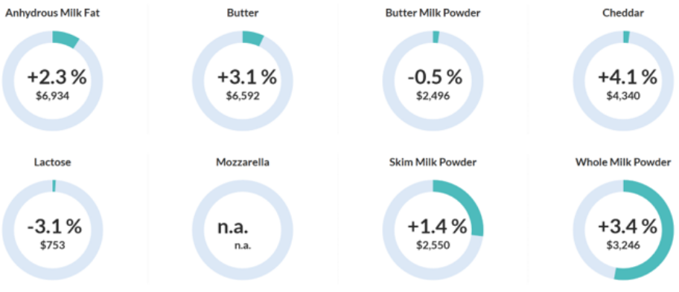
Task: Click the -0.5 % Butter Milk Powder value
Action: click(x=435, y=77)
